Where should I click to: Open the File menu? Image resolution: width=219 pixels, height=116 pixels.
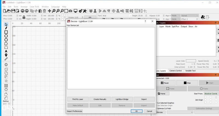(4, 7)
